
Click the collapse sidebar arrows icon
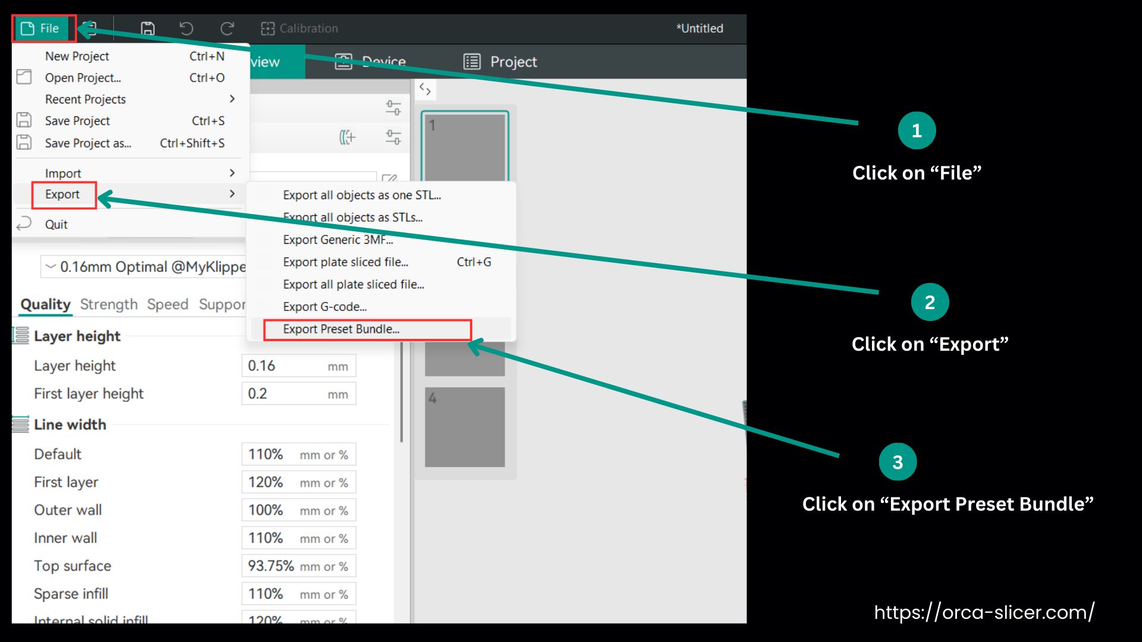pos(425,90)
